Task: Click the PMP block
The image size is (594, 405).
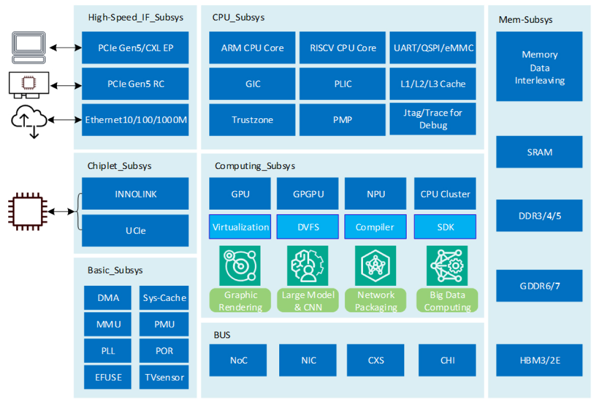Action: tap(343, 120)
